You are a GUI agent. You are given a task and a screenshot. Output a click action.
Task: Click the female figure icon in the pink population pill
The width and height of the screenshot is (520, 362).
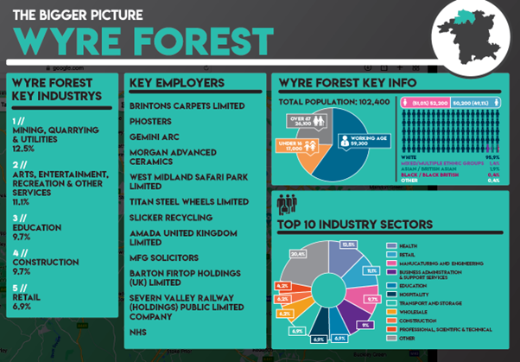tap(405, 103)
